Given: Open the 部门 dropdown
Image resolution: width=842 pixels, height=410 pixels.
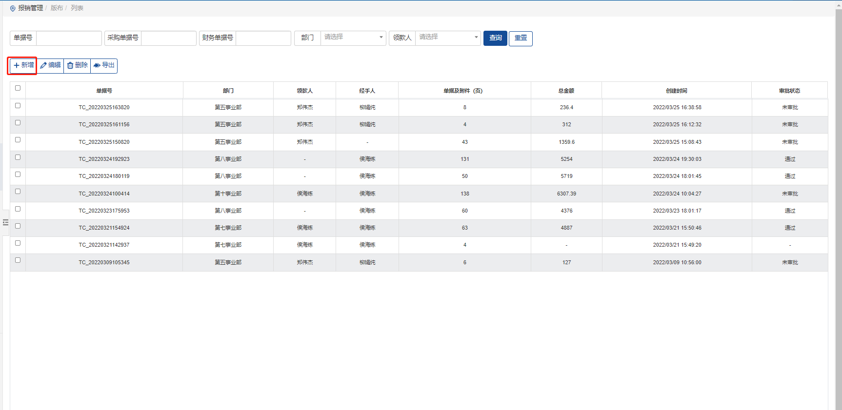Looking at the screenshot, I should click(x=353, y=38).
